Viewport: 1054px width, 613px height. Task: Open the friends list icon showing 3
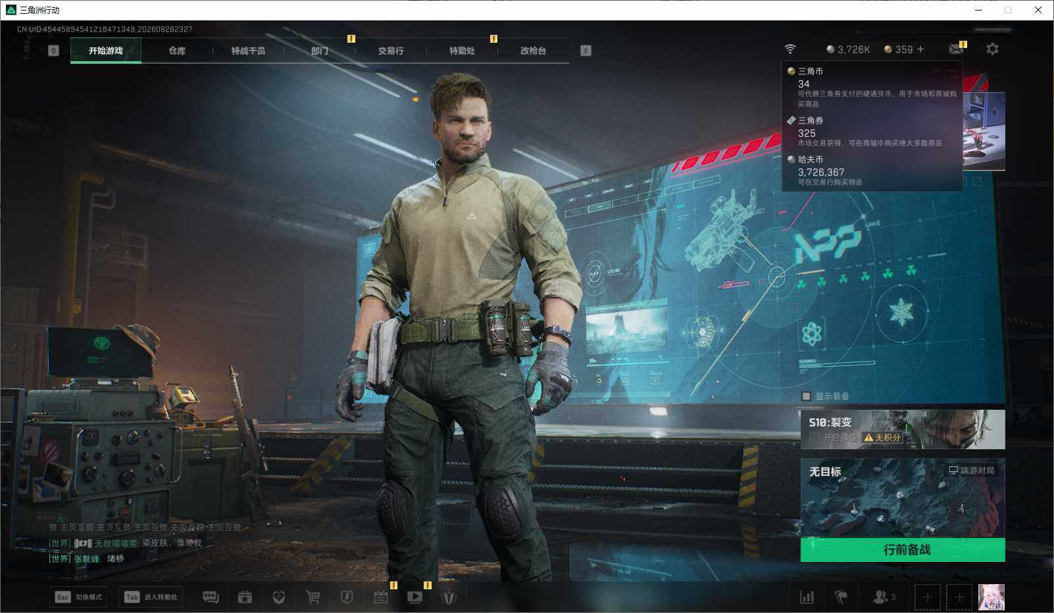884,597
